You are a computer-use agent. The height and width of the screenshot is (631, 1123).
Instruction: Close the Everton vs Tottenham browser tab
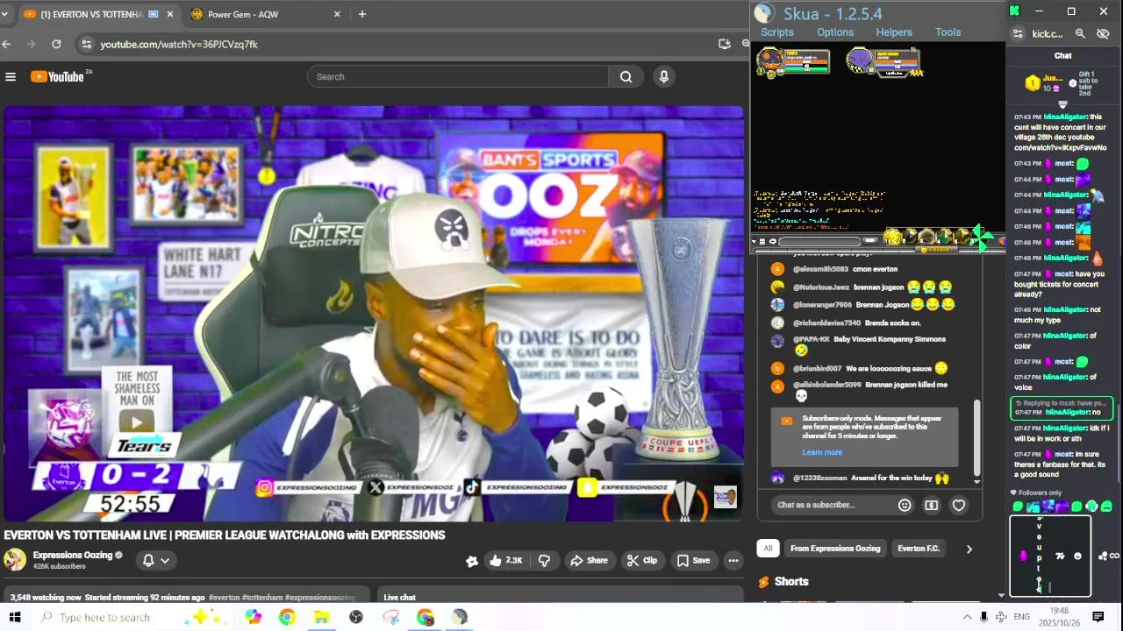(170, 14)
